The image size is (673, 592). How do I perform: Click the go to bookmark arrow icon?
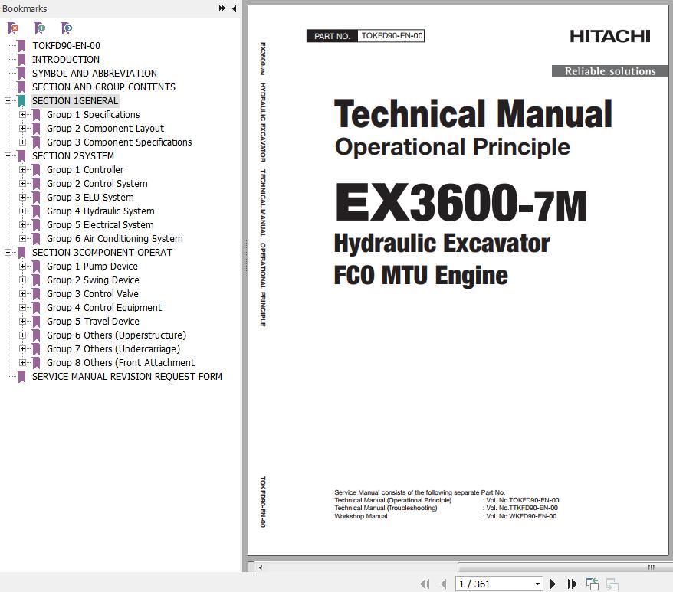coord(67,28)
